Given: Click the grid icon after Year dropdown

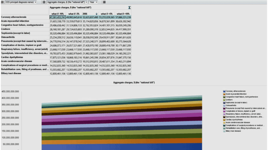Looking at the screenshot, I should coord(104,2).
